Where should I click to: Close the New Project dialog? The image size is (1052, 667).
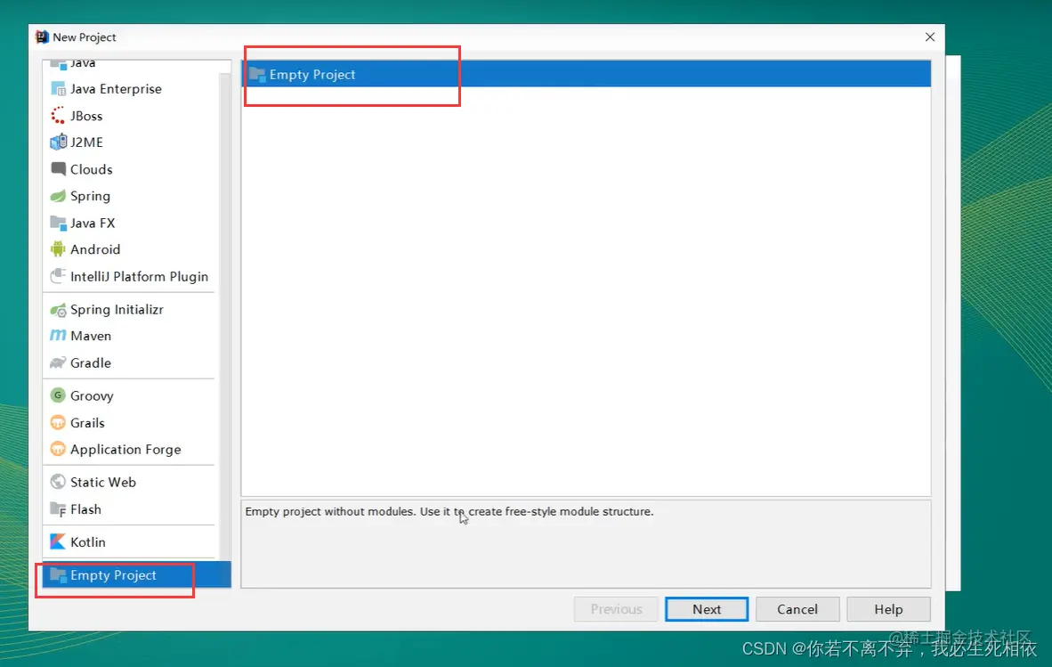click(x=930, y=37)
